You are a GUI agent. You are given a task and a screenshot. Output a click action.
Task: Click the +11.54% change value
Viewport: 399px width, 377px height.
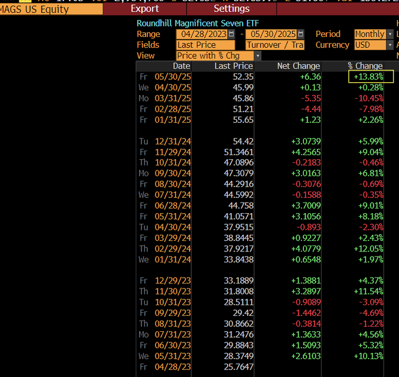tap(368, 291)
